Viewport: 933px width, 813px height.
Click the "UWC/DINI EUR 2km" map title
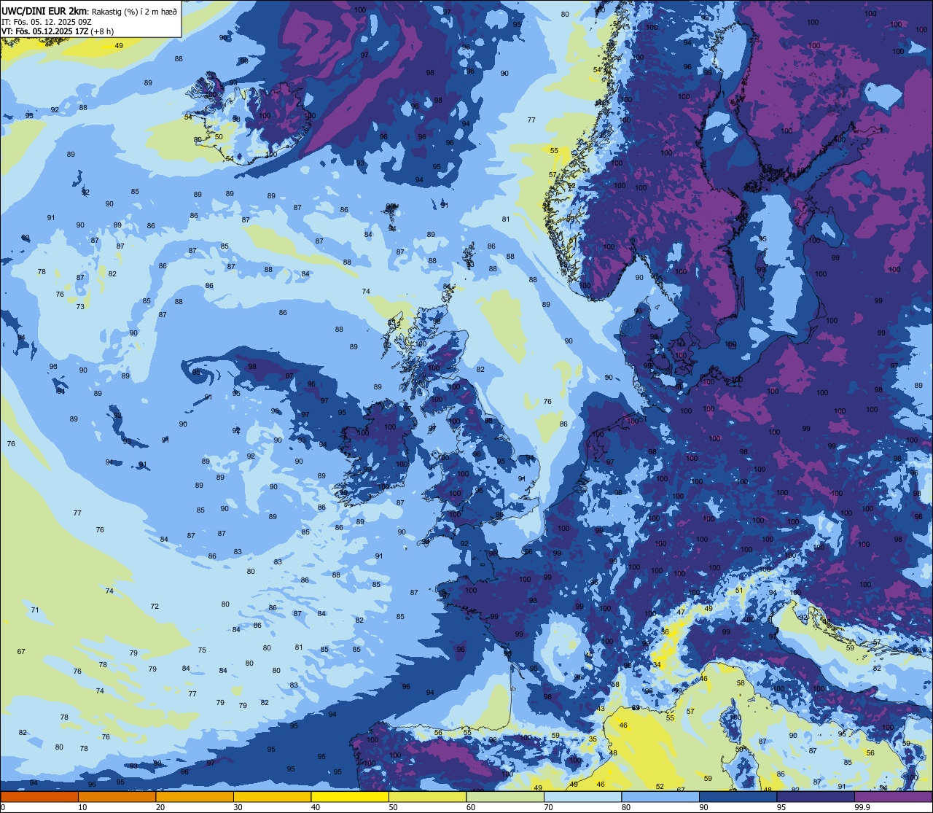coord(44,10)
